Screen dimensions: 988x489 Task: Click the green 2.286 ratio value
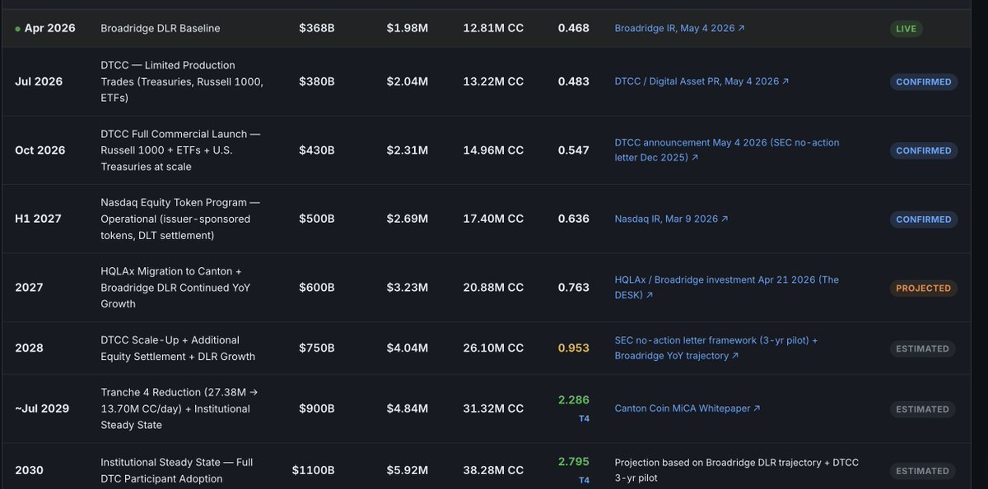coord(574,400)
